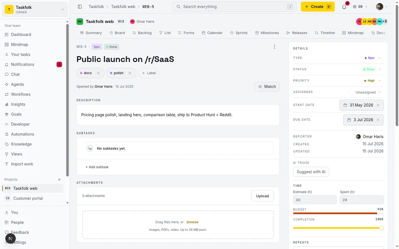Viewport: 399px width, 249px height.
Task: Switch to the Timeline tab
Action: click(x=325, y=33)
